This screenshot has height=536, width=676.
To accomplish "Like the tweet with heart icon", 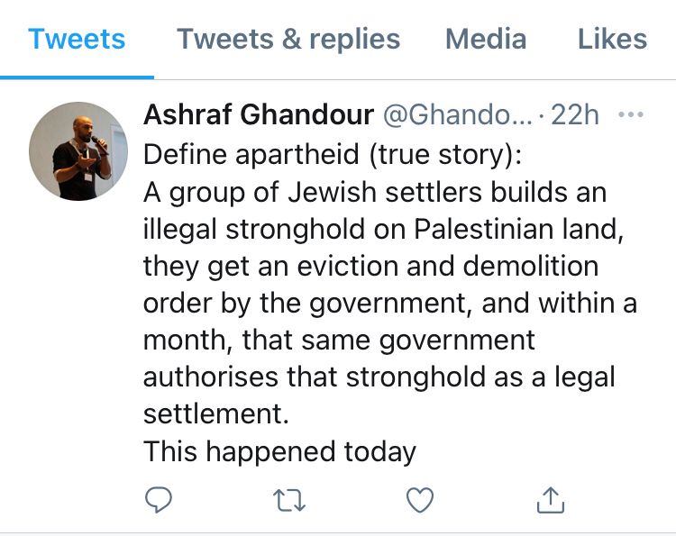I will click(x=420, y=500).
